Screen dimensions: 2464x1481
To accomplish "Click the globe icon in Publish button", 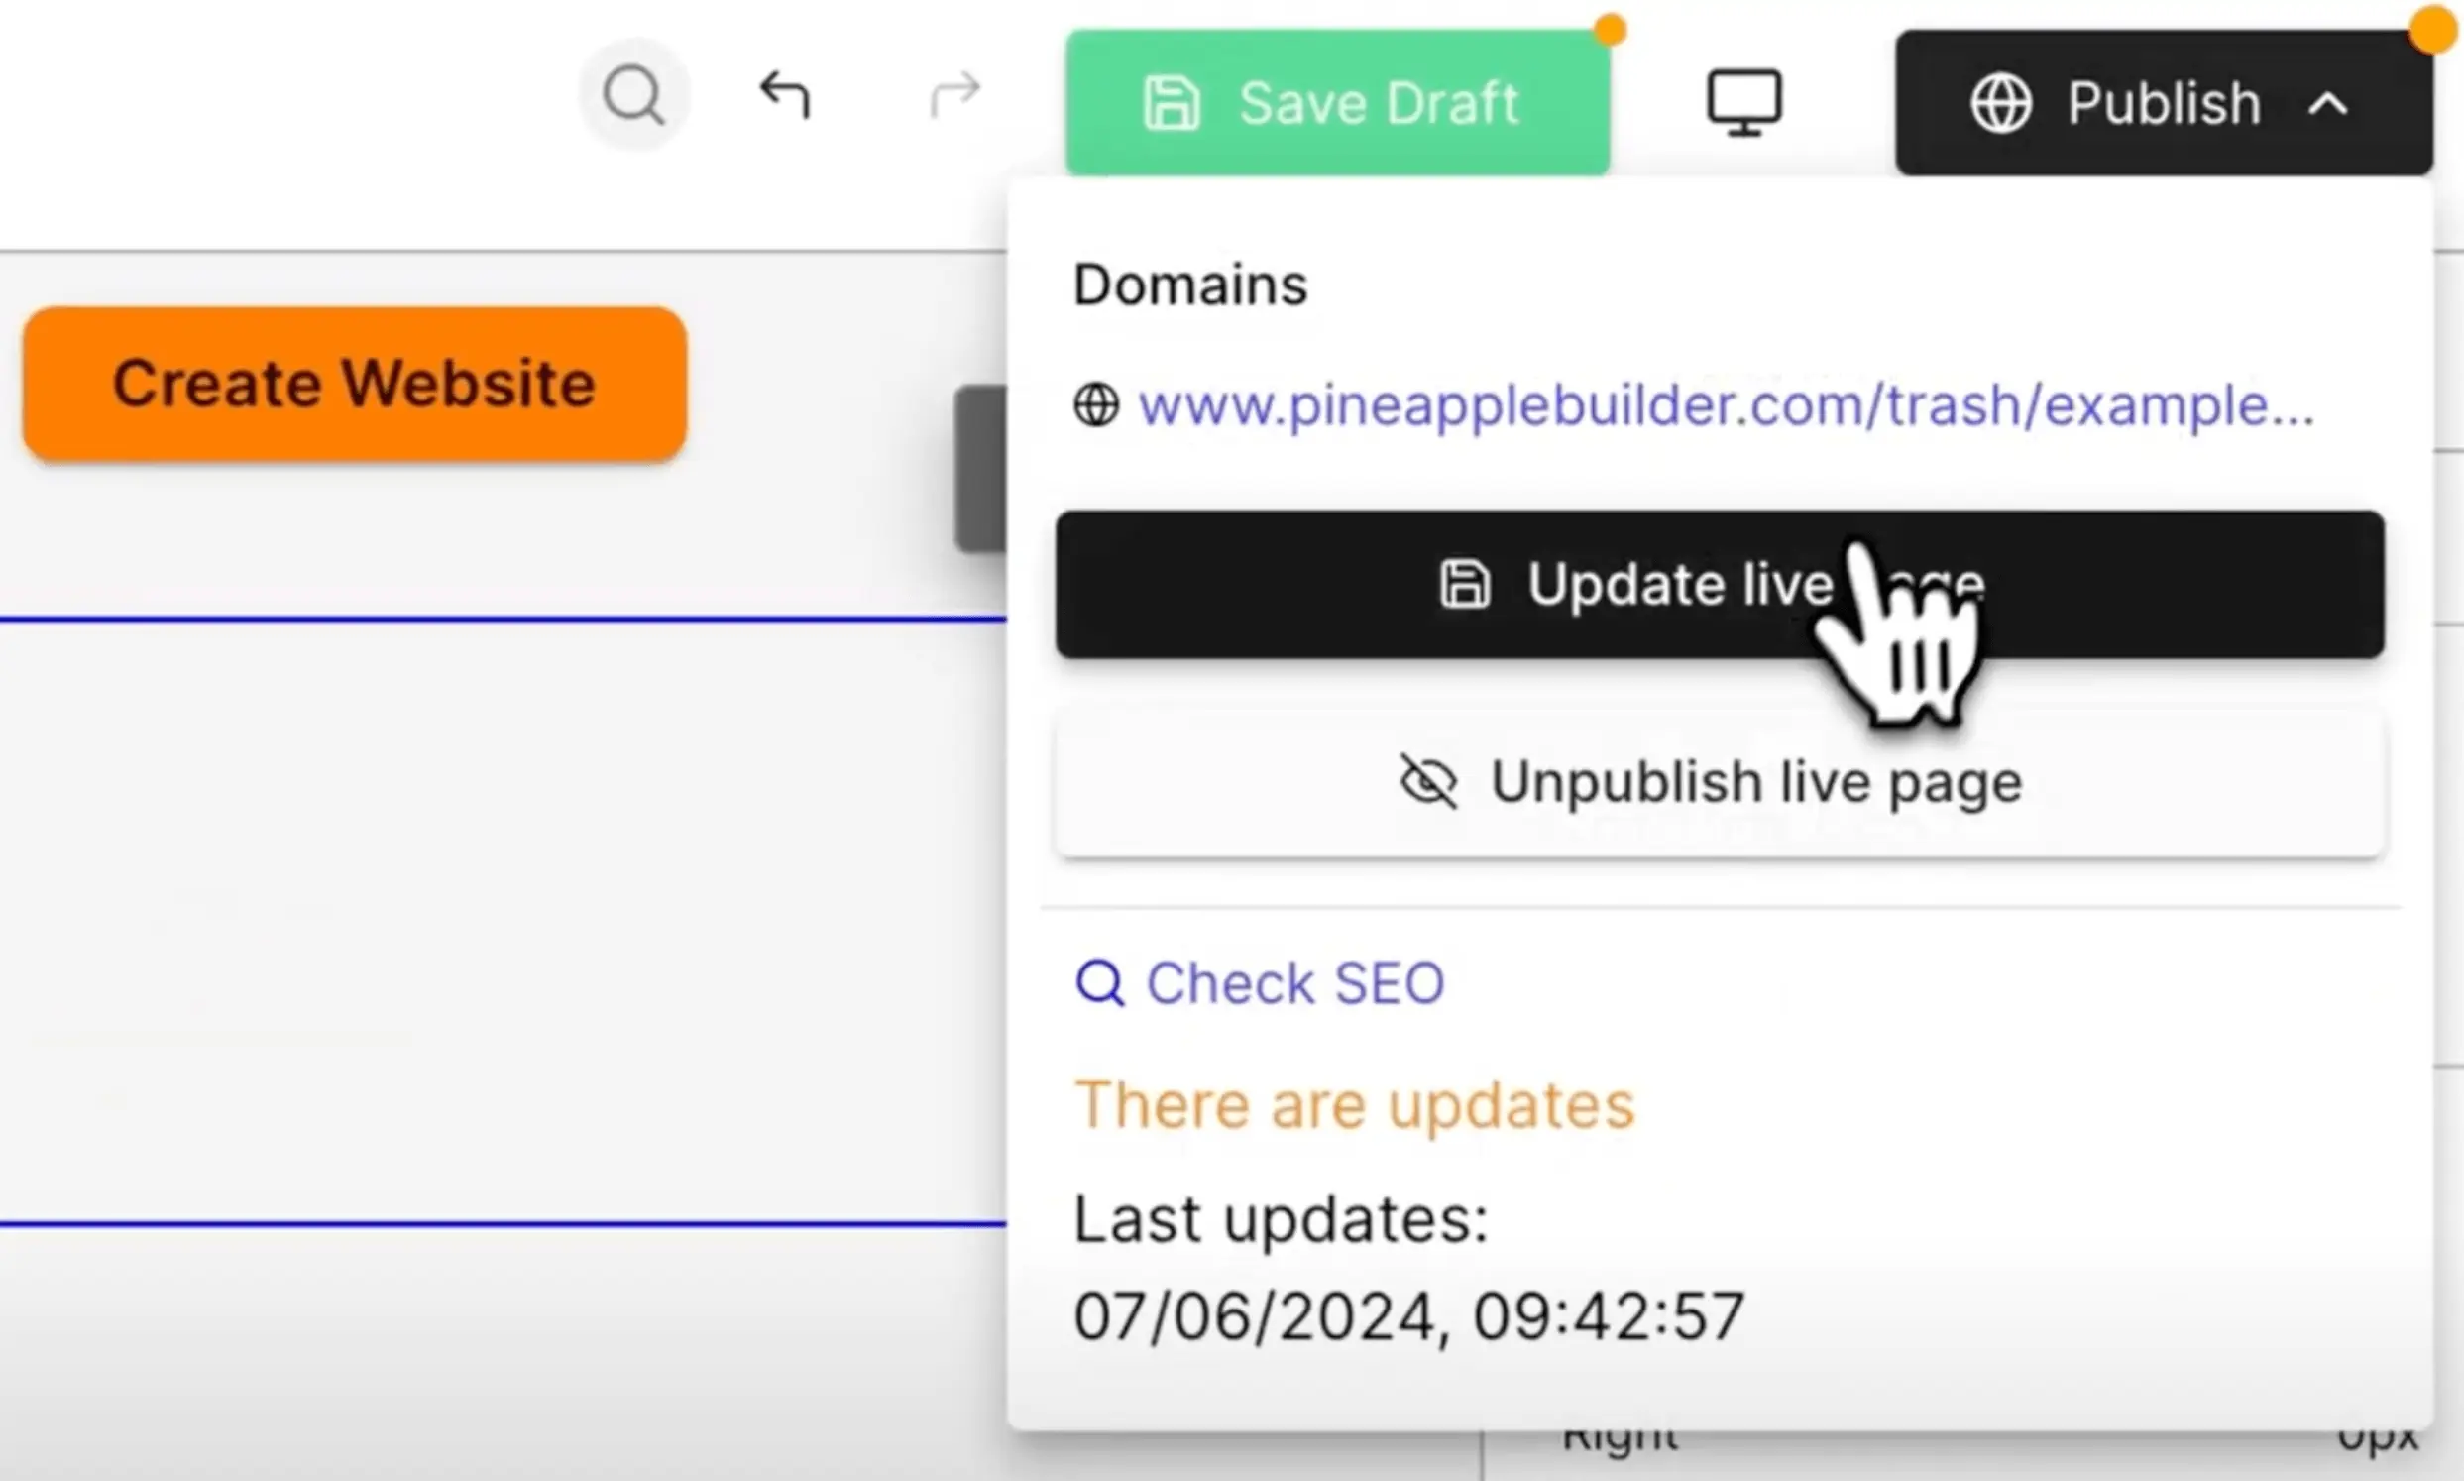I will tap(2000, 104).
